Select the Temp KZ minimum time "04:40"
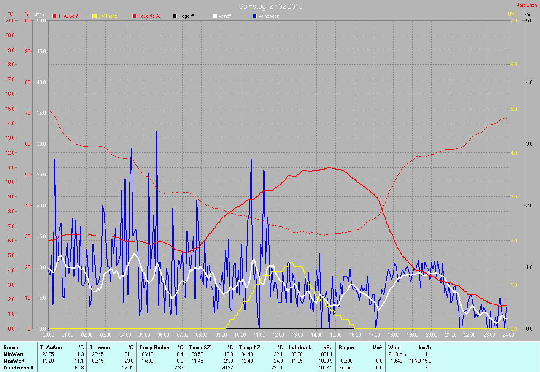Image resolution: width=540 pixels, height=372 pixels. tap(247, 354)
